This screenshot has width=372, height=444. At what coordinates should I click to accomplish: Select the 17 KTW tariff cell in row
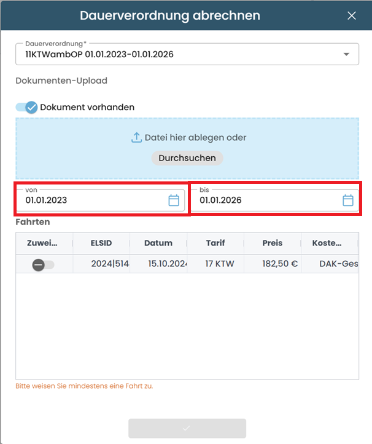(x=215, y=264)
